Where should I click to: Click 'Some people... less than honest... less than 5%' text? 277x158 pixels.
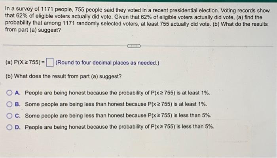pos(118,116)
